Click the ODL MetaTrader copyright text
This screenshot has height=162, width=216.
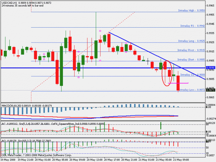tap(37, 155)
